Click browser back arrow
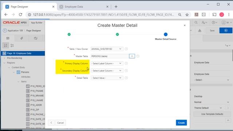Image resolution: width=233 pixels, height=131 pixels. point(6,15)
